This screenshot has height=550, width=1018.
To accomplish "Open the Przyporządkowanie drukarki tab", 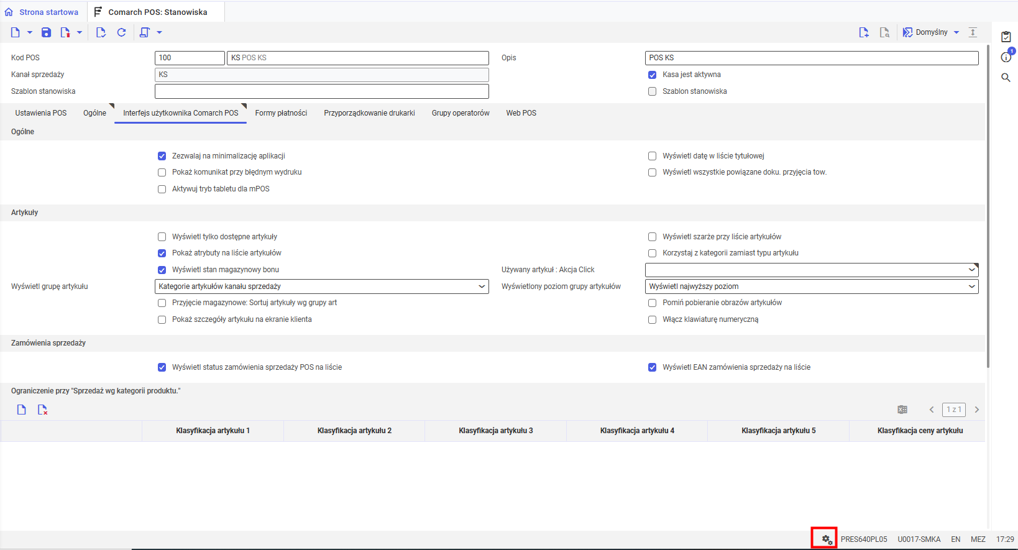I will point(369,113).
